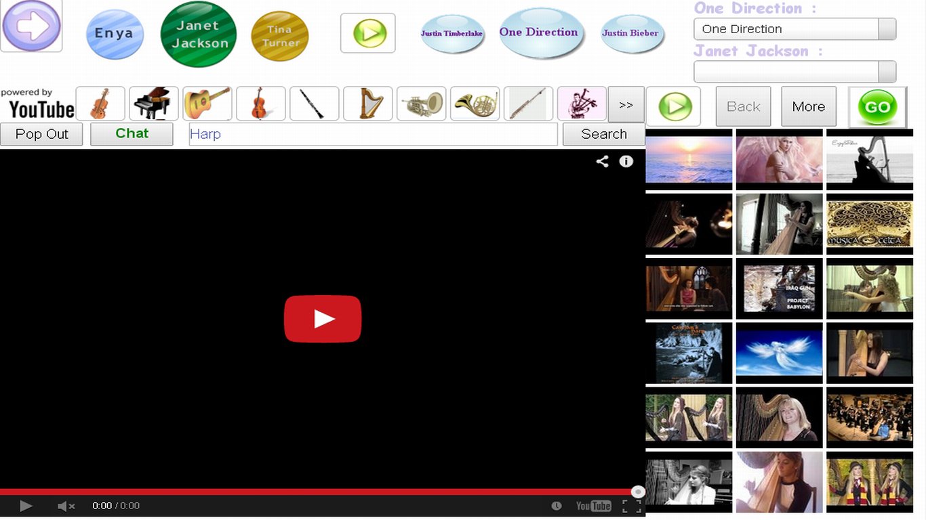Click the Pop Out button
Image resolution: width=926 pixels, height=520 pixels.
(x=41, y=134)
